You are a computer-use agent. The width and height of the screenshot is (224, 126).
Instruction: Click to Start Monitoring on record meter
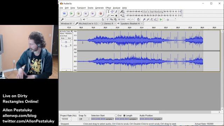pyautogui.click(x=153, y=12)
